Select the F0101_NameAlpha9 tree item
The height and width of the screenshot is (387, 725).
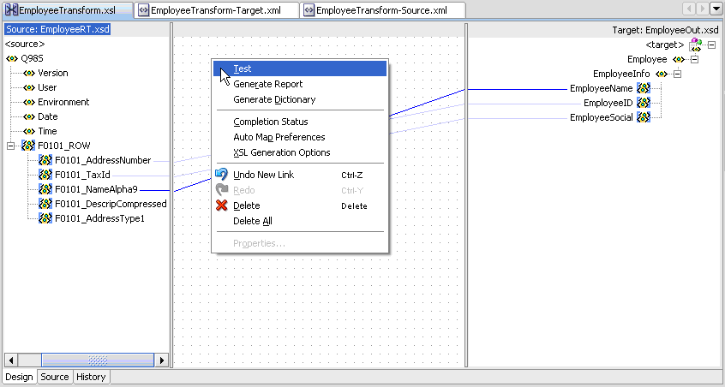coord(96,189)
